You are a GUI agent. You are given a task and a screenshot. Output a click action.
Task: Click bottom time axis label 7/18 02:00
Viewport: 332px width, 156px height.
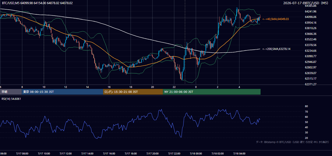pos(218,154)
